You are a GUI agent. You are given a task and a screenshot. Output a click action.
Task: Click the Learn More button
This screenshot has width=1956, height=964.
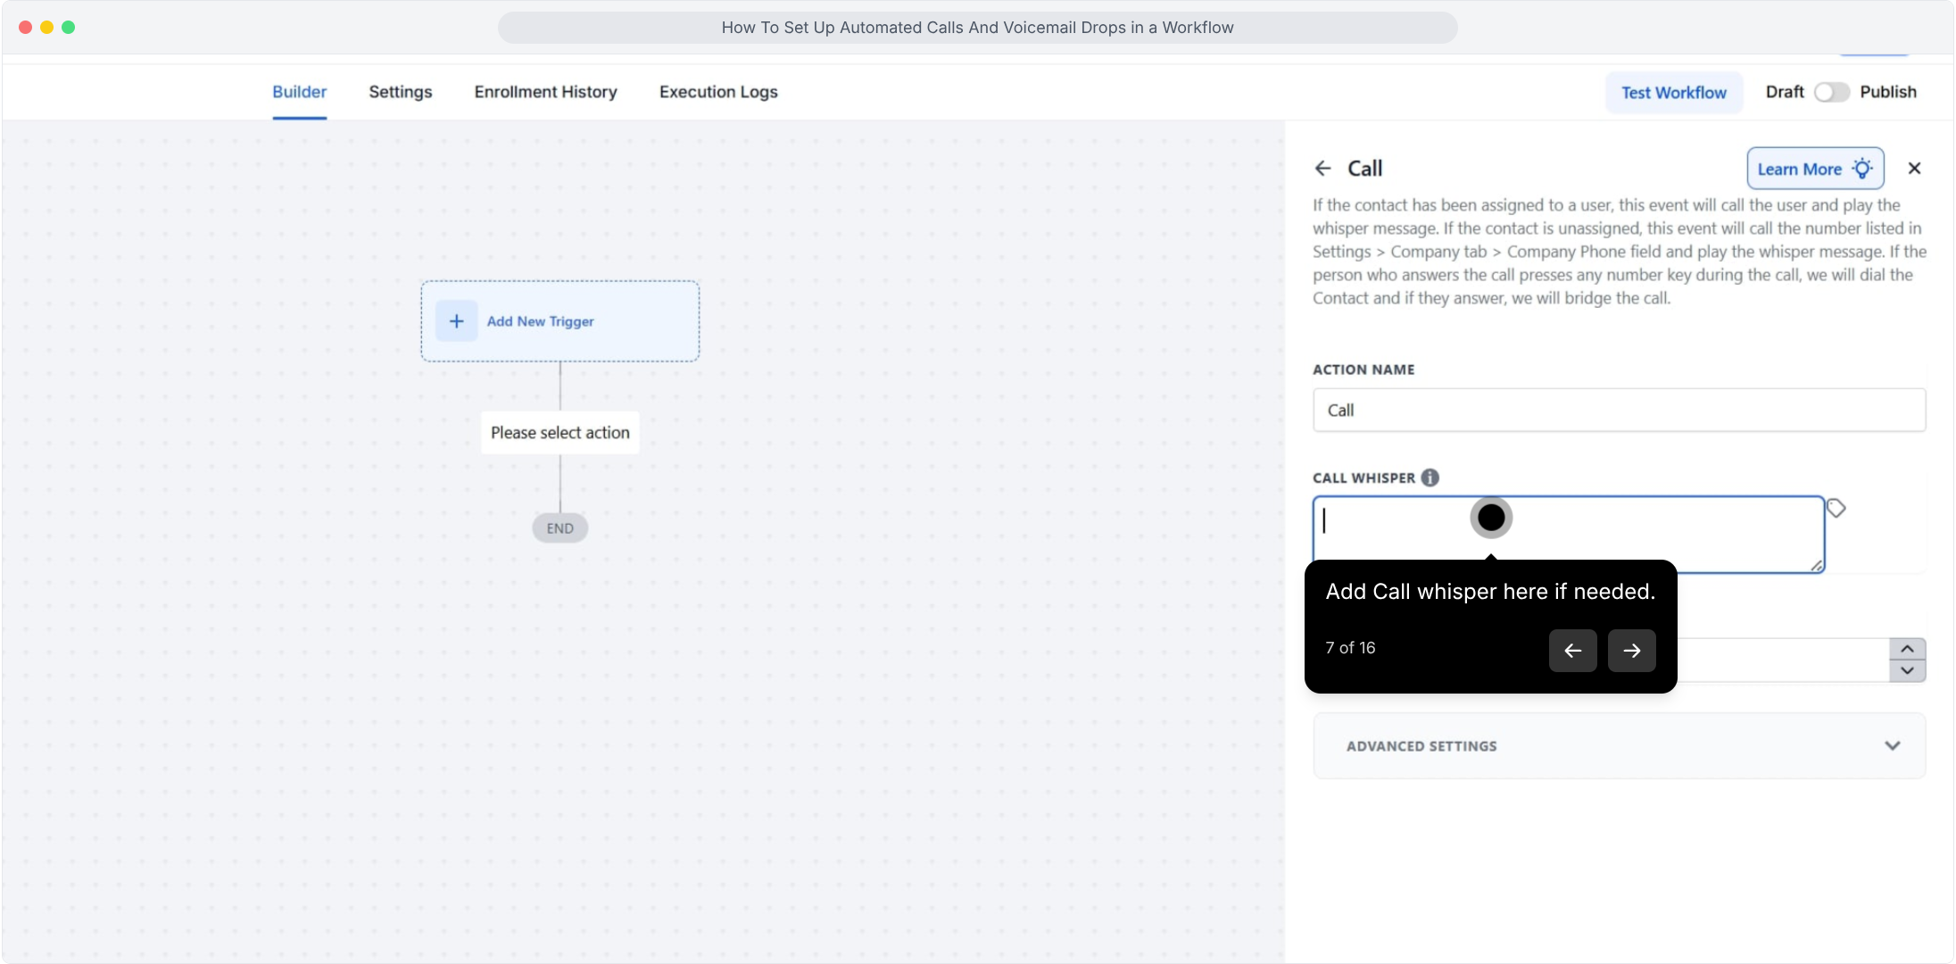click(1815, 169)
